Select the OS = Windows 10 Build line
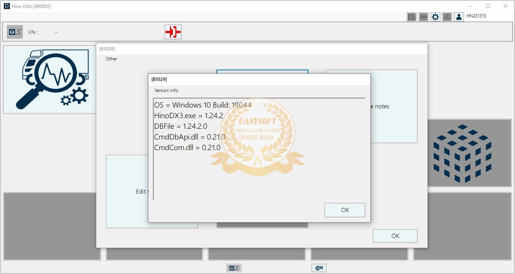This screenshot has width=515, height=274. (203, 105)
